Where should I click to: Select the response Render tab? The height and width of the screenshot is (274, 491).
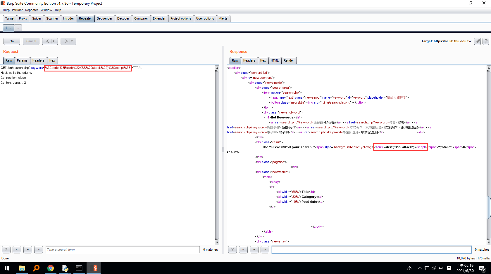coord(289,60)
